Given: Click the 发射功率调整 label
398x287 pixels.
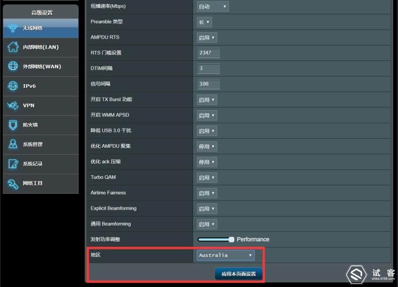Looking at the screenshot, I should (x=106, y=239).
